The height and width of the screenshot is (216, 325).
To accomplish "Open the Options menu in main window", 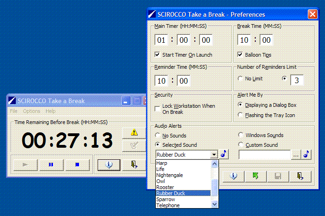I will (32, 111).
